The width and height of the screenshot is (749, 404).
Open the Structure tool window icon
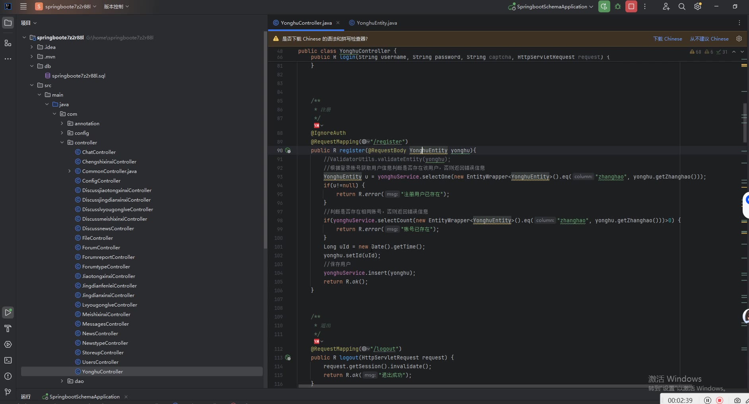click(x=8, y=43)
